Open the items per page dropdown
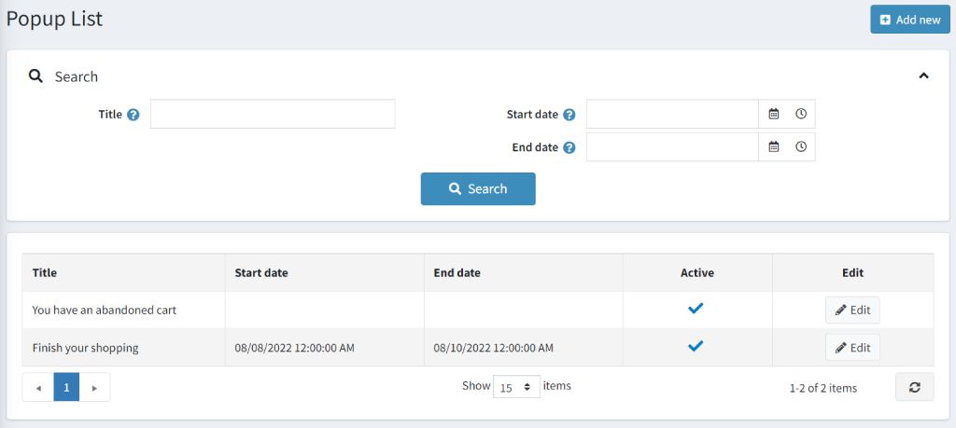The height and width of the screenshot is (428, 956). (x=516, y=387)
